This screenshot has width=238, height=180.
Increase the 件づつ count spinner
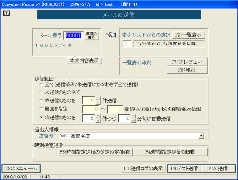tap(98, 116)
